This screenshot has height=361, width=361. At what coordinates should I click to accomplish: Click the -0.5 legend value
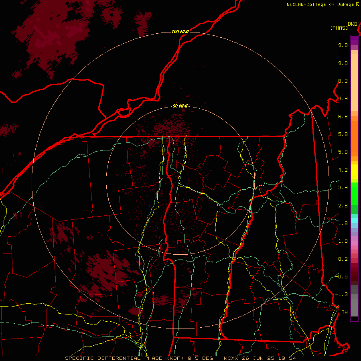pyautogui.click(x=341, y=276)
